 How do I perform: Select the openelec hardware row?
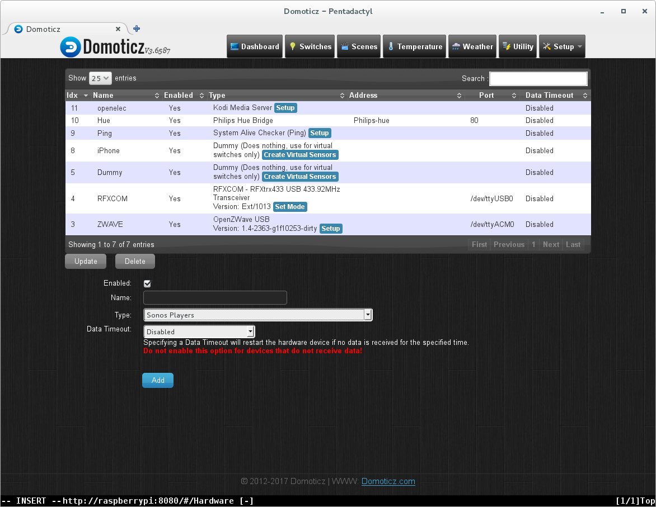click(328, 108)
